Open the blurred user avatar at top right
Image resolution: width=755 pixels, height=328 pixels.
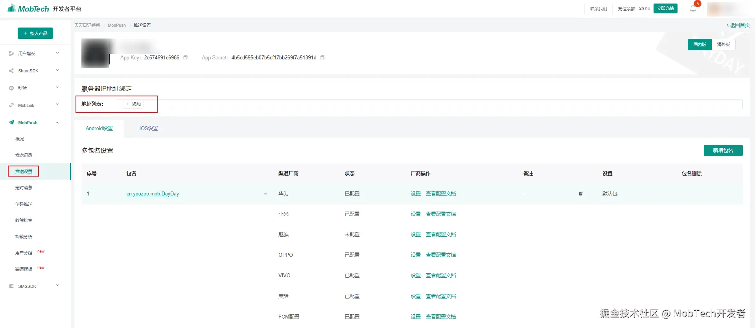pos(727,9)
